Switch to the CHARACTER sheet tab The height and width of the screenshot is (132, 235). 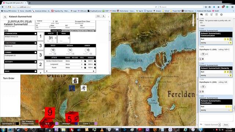click(56, 31)
